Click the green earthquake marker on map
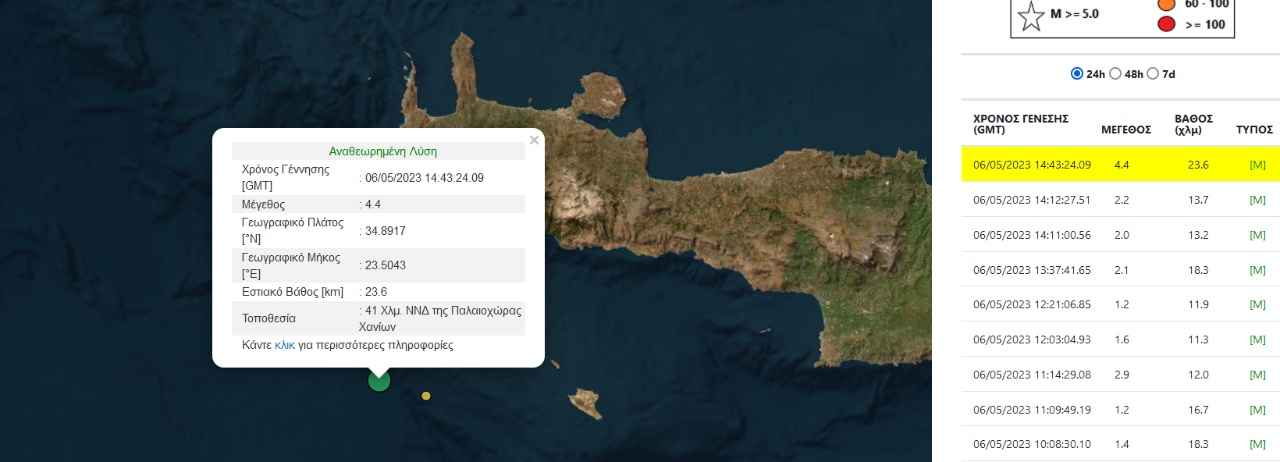The width and height of the screenshot is (1280, 462). point(379,381)
